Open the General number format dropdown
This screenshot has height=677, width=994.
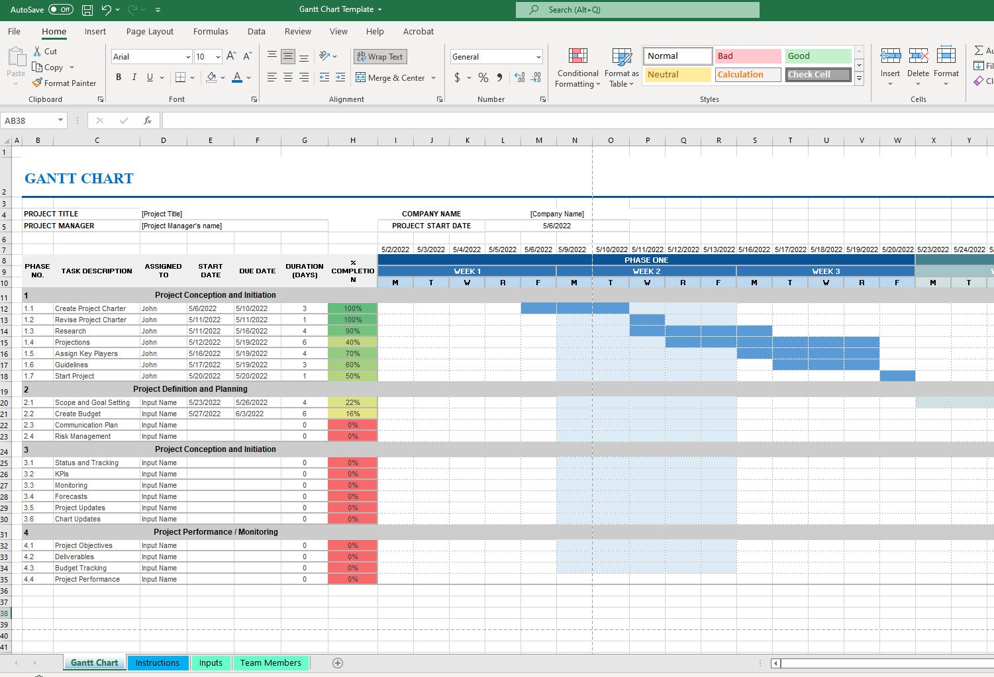point(538,56)
